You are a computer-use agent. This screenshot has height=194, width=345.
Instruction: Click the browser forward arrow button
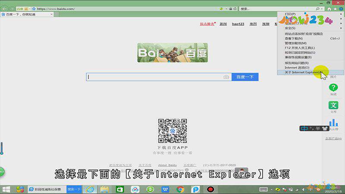12,9
